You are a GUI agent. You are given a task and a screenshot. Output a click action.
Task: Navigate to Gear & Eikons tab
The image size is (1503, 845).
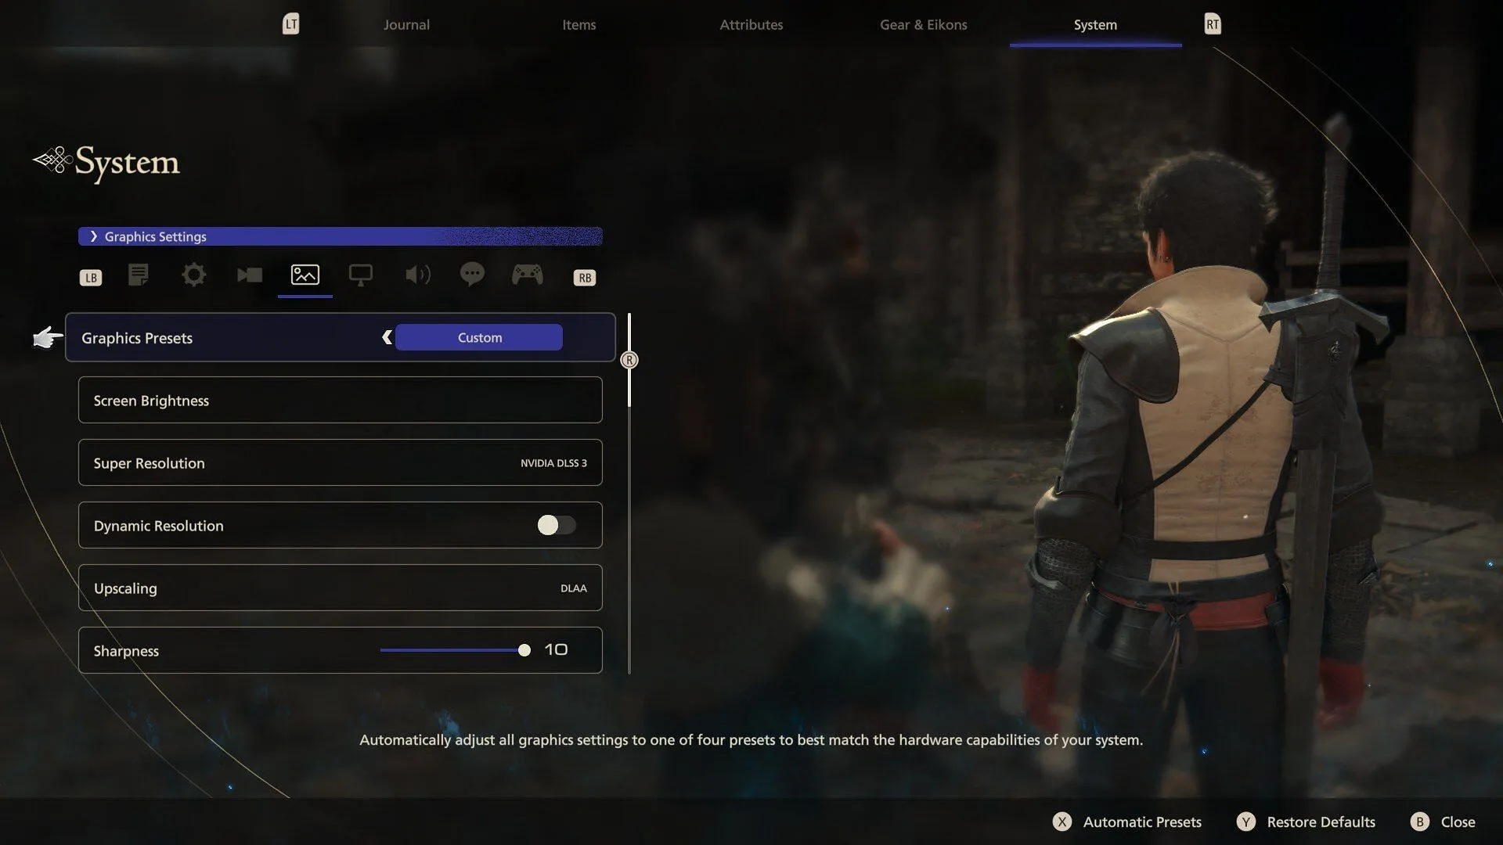click(x=922, y=23)
